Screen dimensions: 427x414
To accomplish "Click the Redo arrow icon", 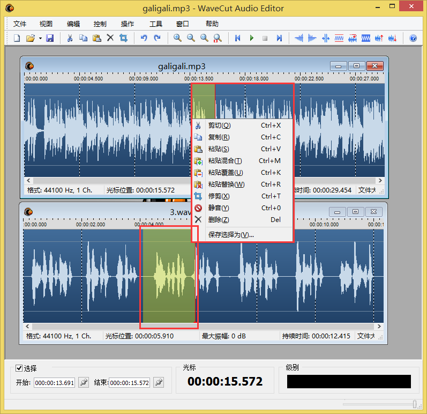I will coord(157,38).
